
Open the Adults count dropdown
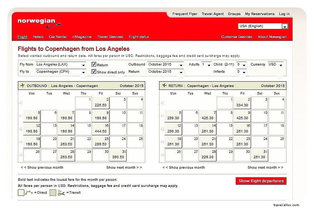[206, 64]
